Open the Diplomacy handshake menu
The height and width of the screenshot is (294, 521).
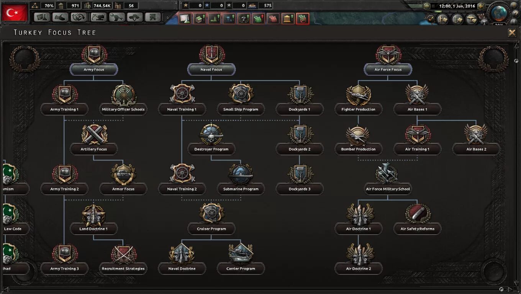click(x=60, y=17)
